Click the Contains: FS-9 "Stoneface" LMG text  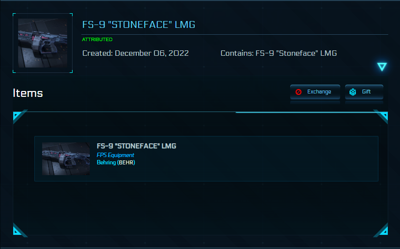tap(278, 53)
